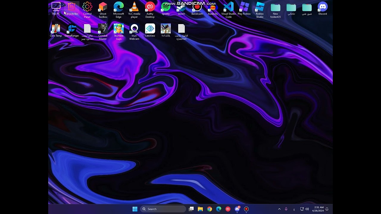Select the Roblox Studio shortcut

coord(260,10)
